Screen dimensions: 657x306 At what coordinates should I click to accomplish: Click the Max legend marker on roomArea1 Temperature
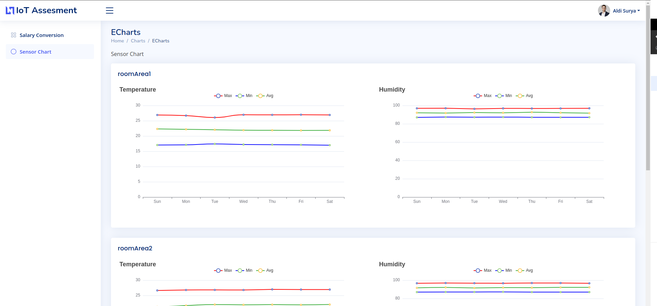tap(218, 96)
